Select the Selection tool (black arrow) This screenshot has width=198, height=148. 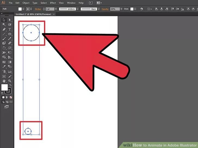point(4,20)
